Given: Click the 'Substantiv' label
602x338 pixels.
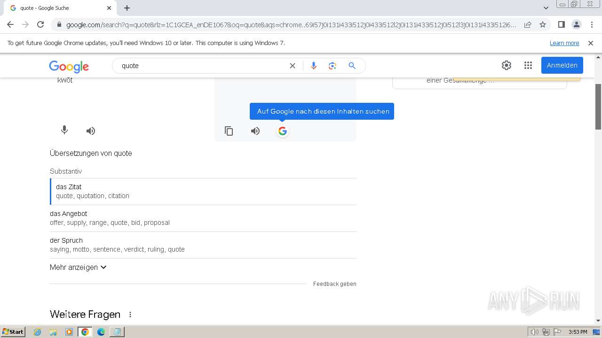Looking at the screenshot, I should click(66, 171).
